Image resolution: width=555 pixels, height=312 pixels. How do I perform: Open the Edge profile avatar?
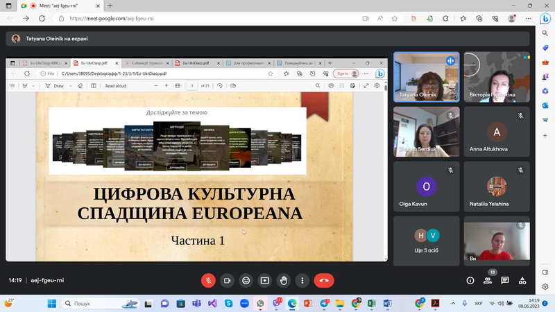point(511,19)
